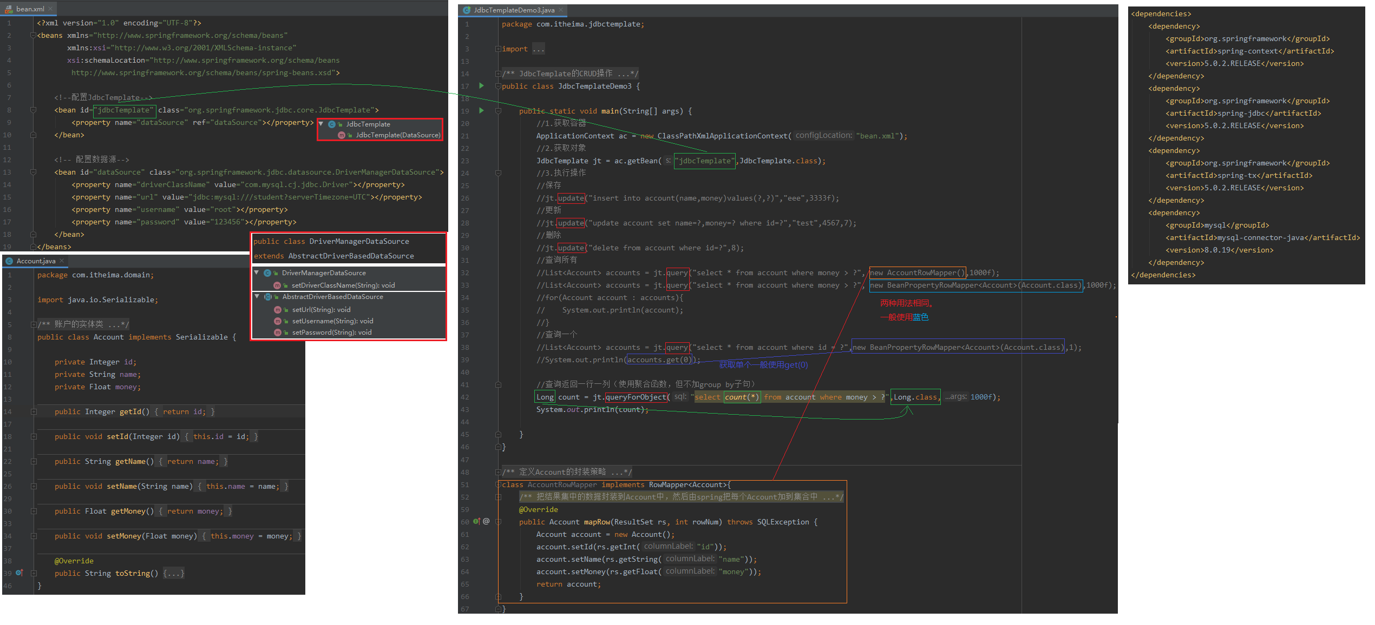Screen dimensions: 1375x625
Task: Collapse the AbstractDriverBasedDataSource tree node
Action: (257, 296)
